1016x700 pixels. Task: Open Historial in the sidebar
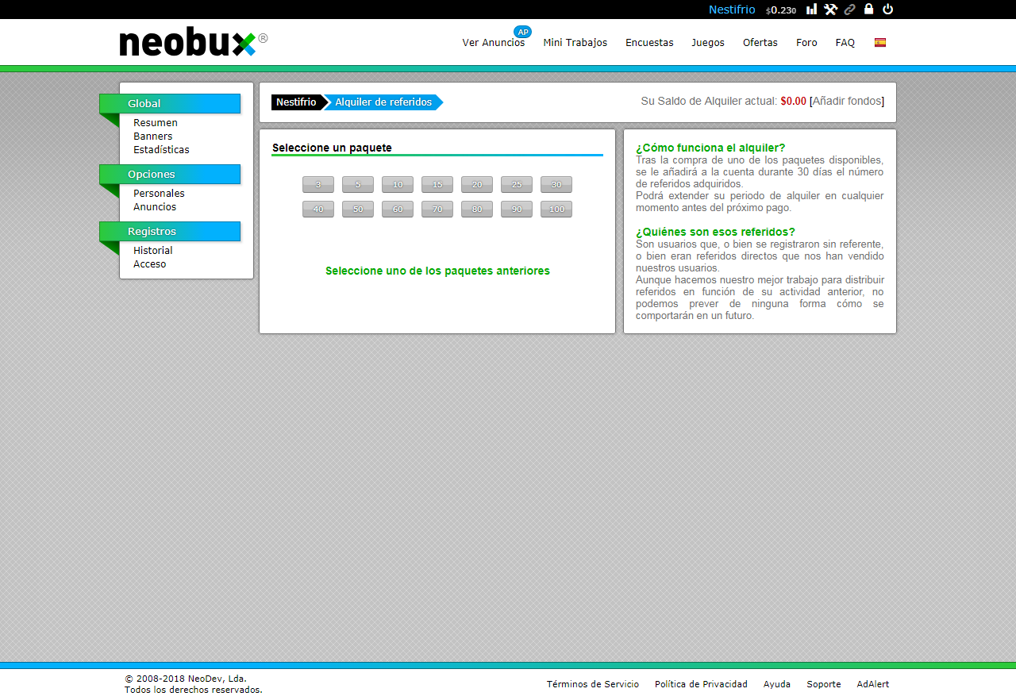coord(153,251)
